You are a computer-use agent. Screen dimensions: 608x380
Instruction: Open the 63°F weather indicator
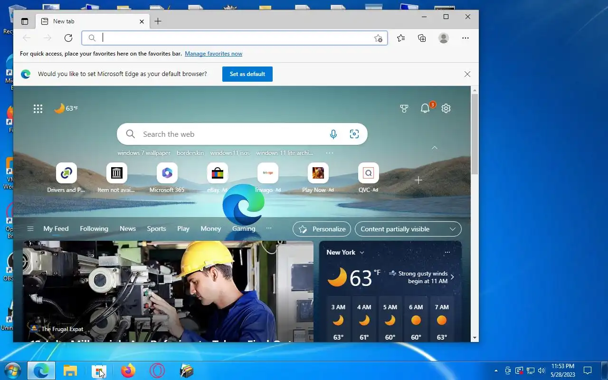tap(66, 108)
